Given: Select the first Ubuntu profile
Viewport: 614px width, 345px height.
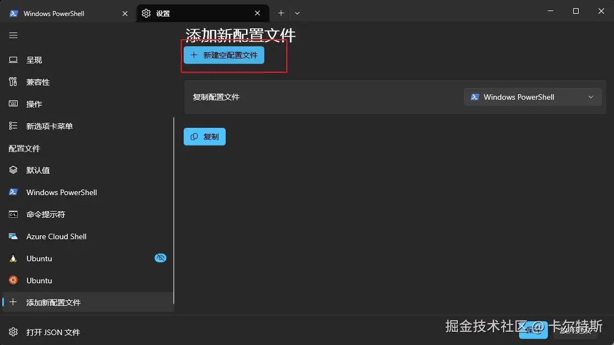Looking at the screenshot, I should (39, 258).
